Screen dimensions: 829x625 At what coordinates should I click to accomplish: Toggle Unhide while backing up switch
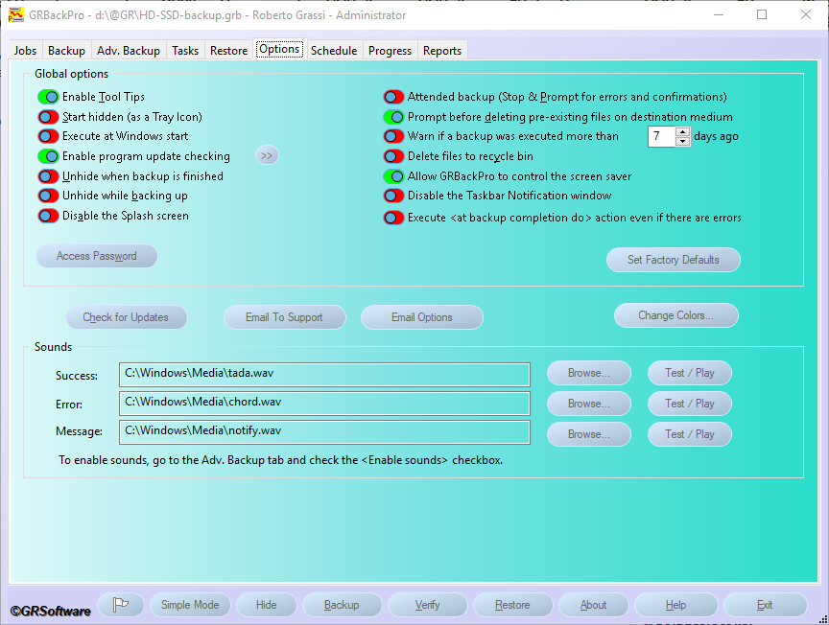point(48,196)
